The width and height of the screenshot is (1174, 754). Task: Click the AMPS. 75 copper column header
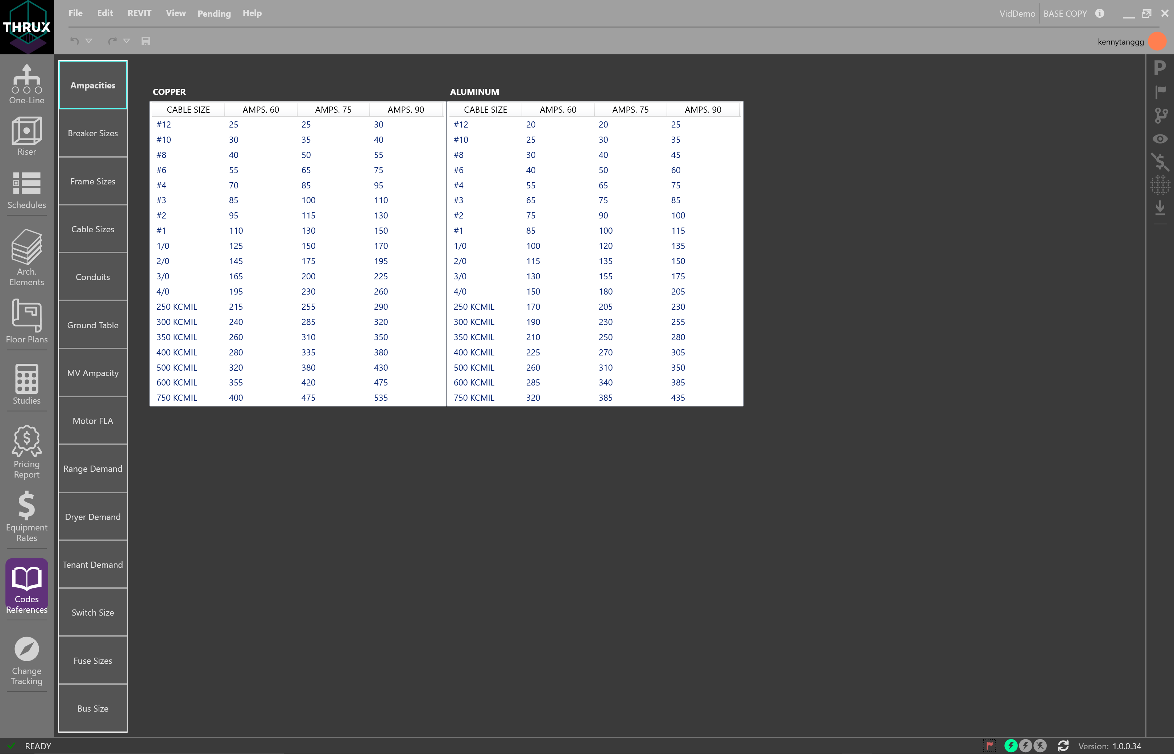[333, 110]
